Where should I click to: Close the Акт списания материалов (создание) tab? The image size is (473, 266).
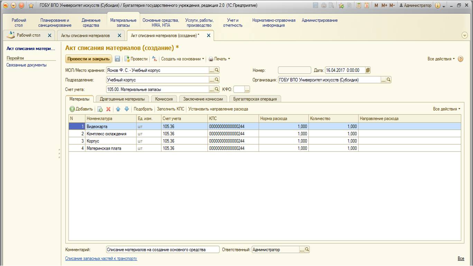208,35
